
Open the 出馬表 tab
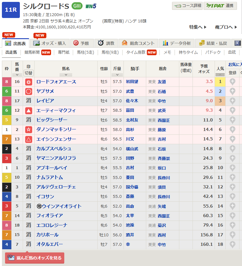tap(15, 43)
